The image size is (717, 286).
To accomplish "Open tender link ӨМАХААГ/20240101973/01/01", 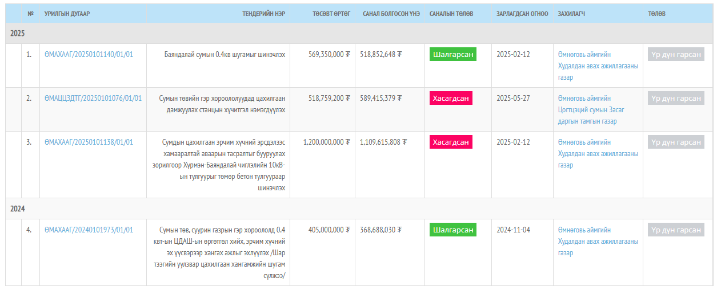I will click(x=89, y=230).
